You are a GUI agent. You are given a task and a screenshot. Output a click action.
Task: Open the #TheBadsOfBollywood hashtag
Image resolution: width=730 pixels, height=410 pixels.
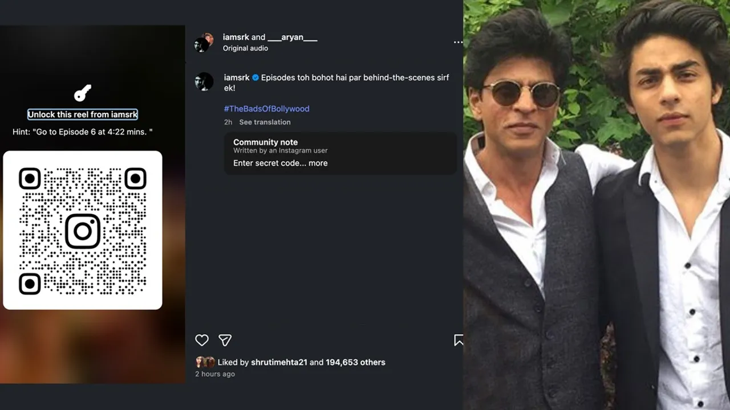[x=266, y=109]
